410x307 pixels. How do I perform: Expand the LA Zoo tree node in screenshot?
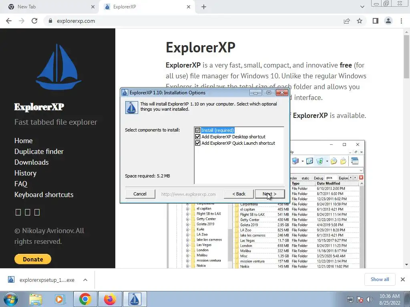pyautogui.click(x=187, y=234)
